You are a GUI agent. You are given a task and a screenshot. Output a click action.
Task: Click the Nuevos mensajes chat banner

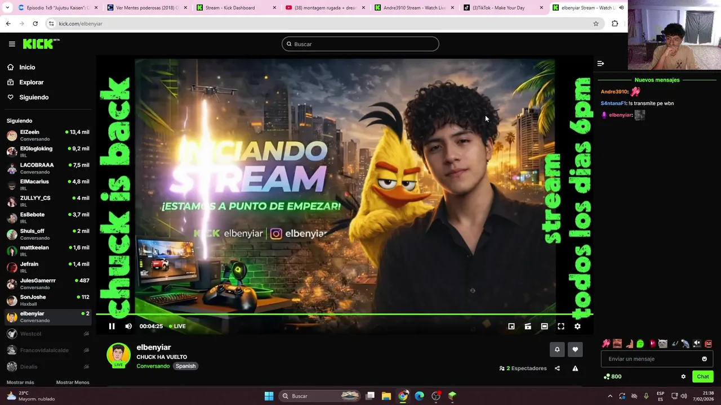tap(657, 80)
